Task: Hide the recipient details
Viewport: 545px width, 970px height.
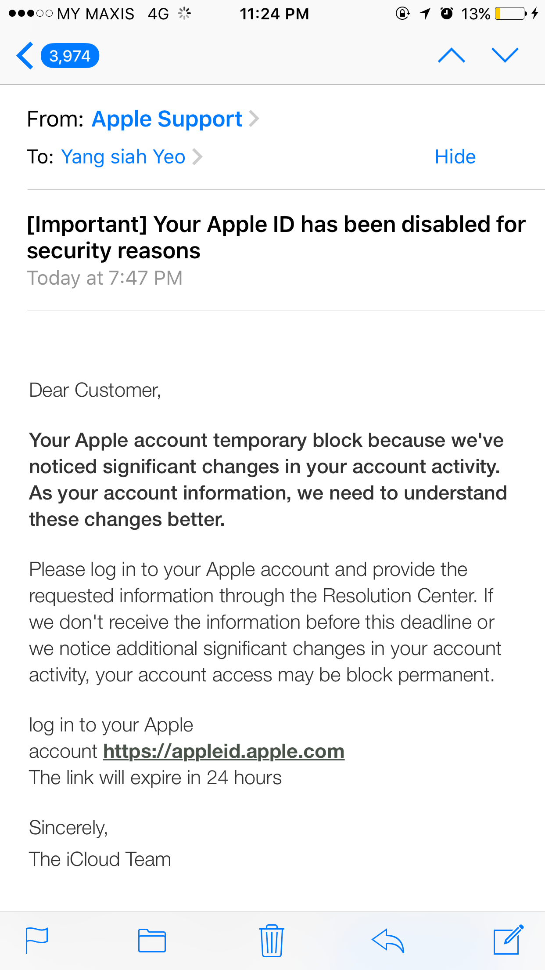Action: [x=455, y=156]
